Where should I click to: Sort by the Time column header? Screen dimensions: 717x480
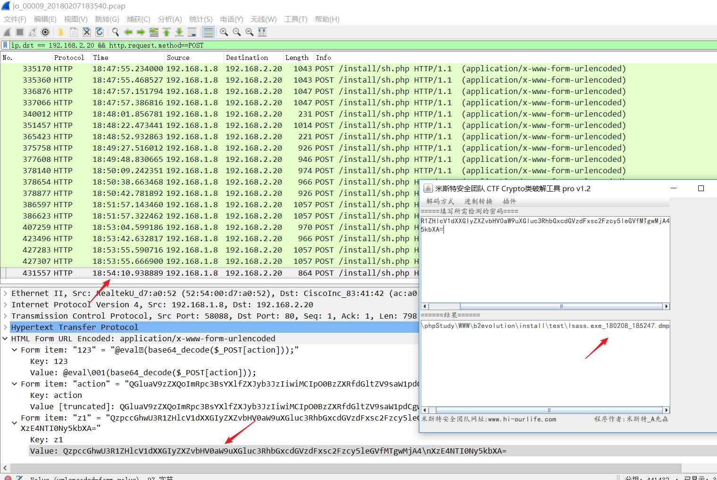tap(128, 58)
